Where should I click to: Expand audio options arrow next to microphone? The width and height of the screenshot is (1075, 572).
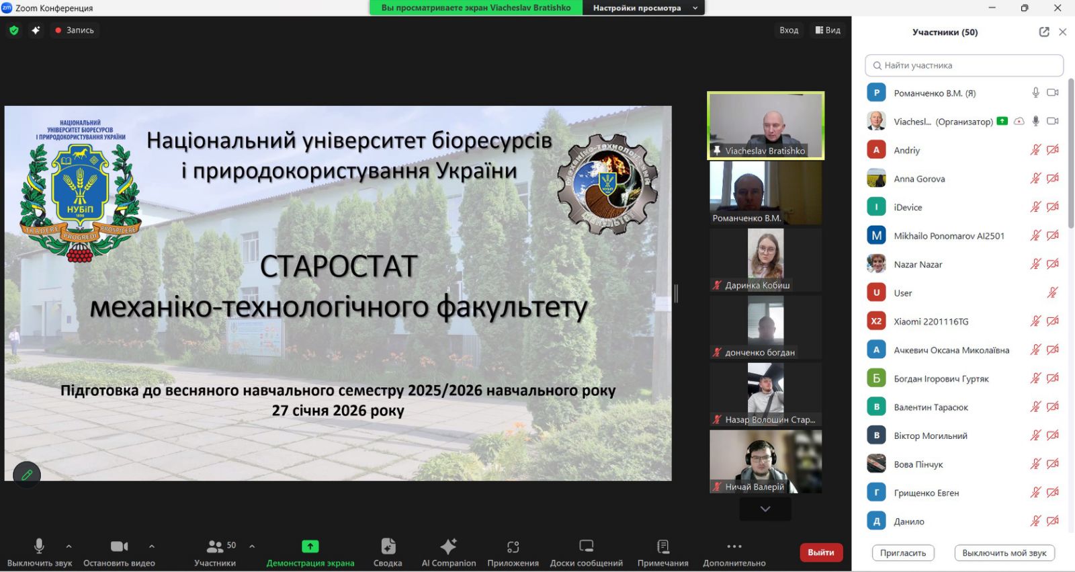(69, 546)
